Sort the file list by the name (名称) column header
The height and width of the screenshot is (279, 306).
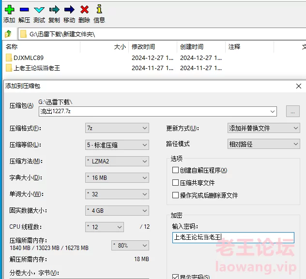[12, 47]
